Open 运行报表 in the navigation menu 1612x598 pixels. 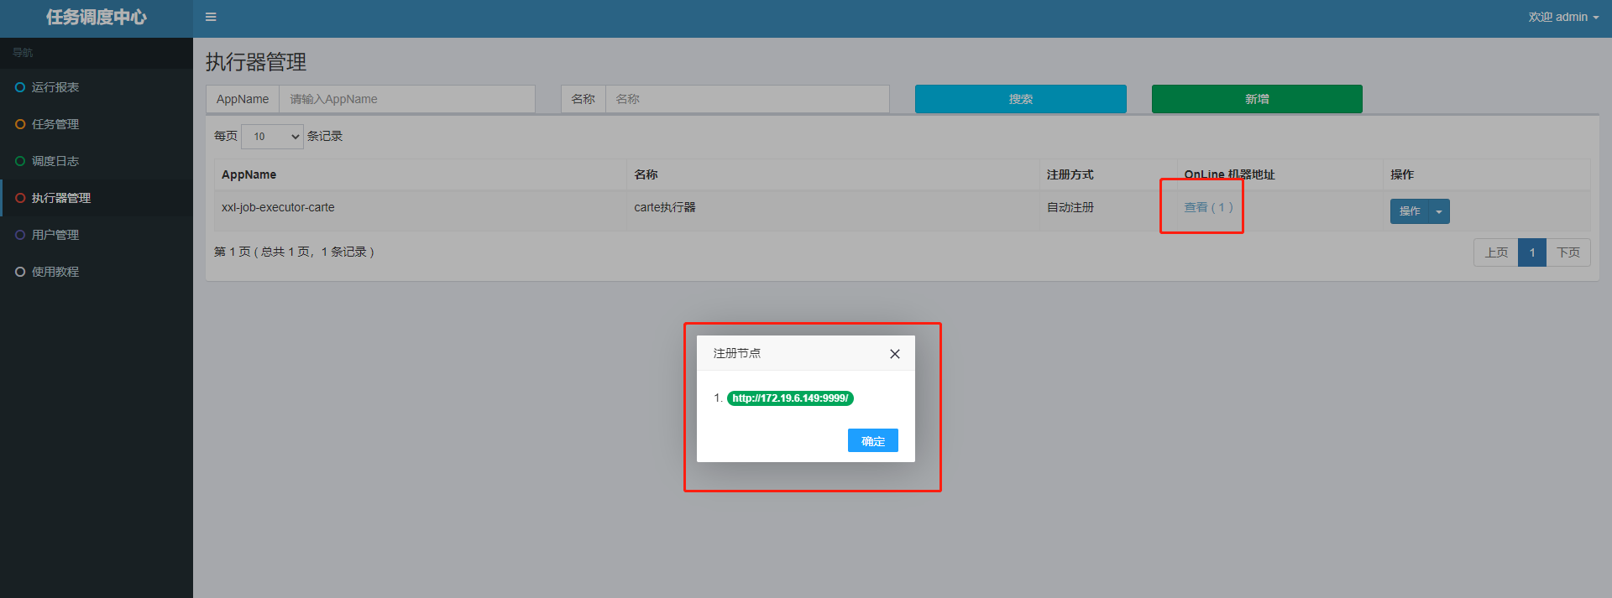(x=97, y=87)
